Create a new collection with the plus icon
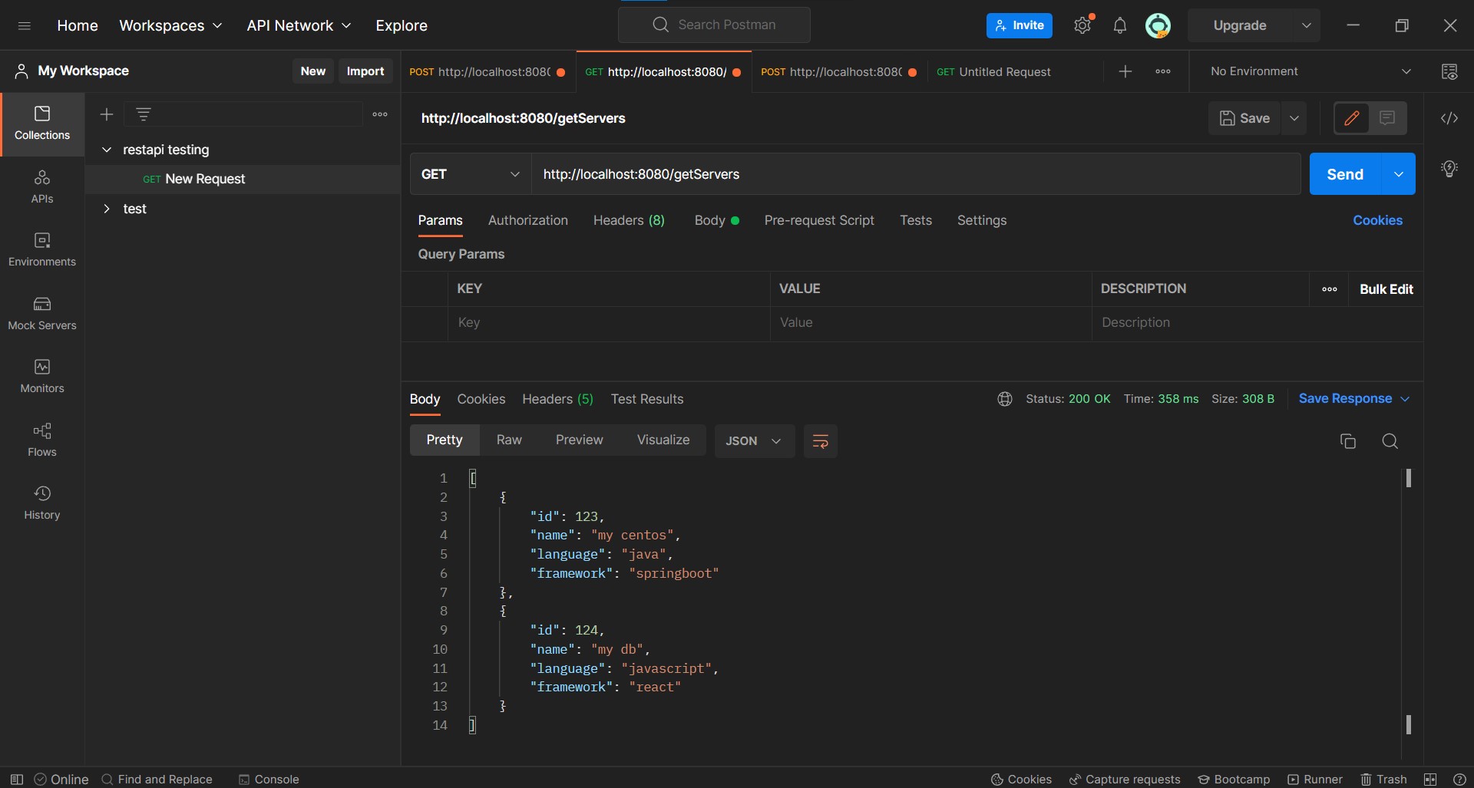Image resolution: width=1474 pixels, height=788 pixels. coord(107,114)
